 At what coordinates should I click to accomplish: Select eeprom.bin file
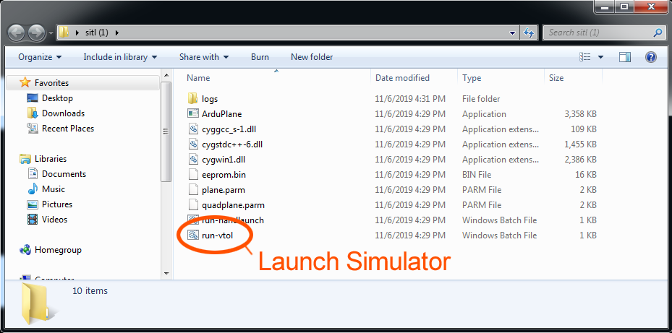tap(224, 175)
